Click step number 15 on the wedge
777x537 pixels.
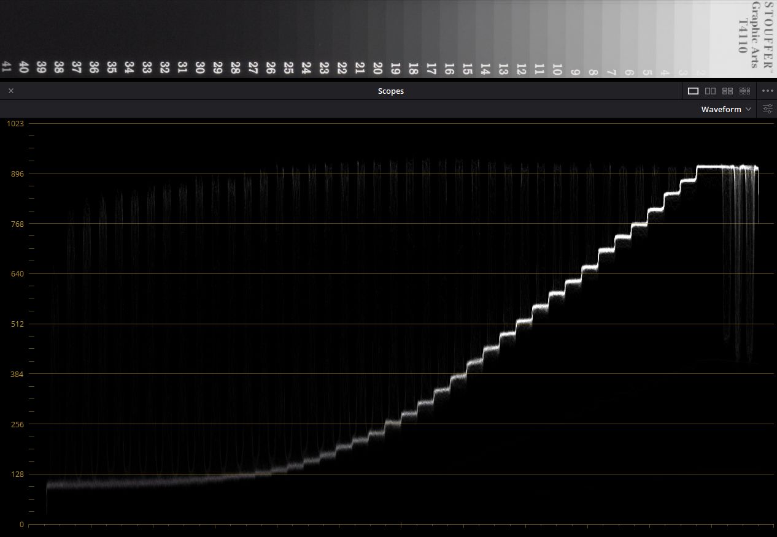click(x=467, y=69)
